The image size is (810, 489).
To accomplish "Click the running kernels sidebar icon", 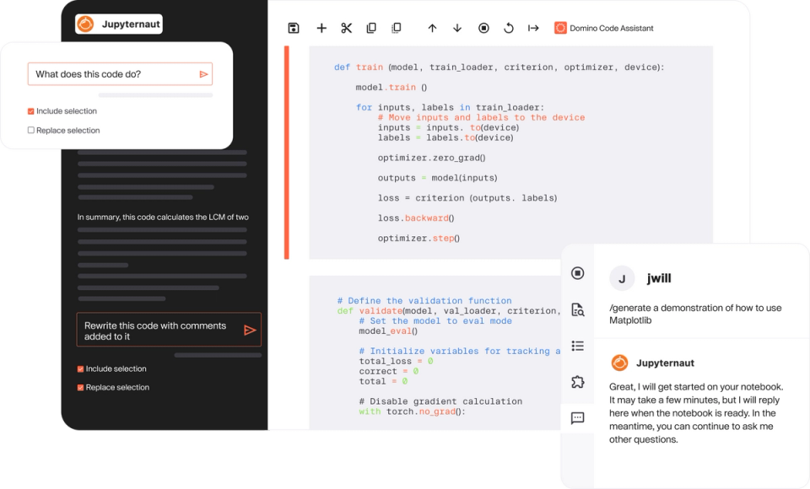I will (x=577, y=272).
